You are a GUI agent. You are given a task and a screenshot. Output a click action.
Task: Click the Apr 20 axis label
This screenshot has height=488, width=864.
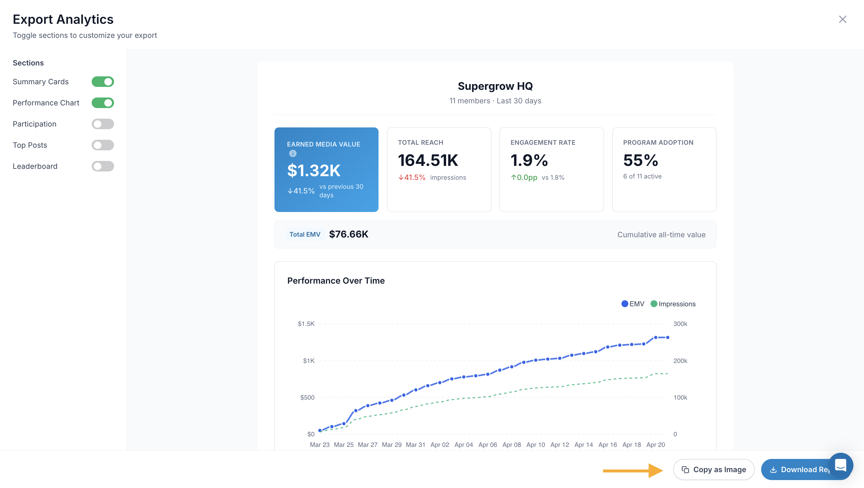click(656, 445)
